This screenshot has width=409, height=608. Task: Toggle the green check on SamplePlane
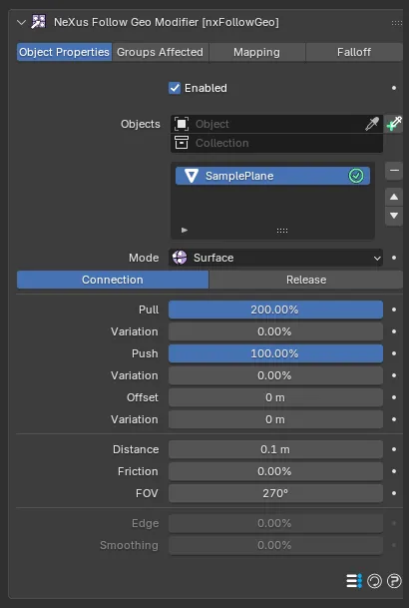pos(356,176)
